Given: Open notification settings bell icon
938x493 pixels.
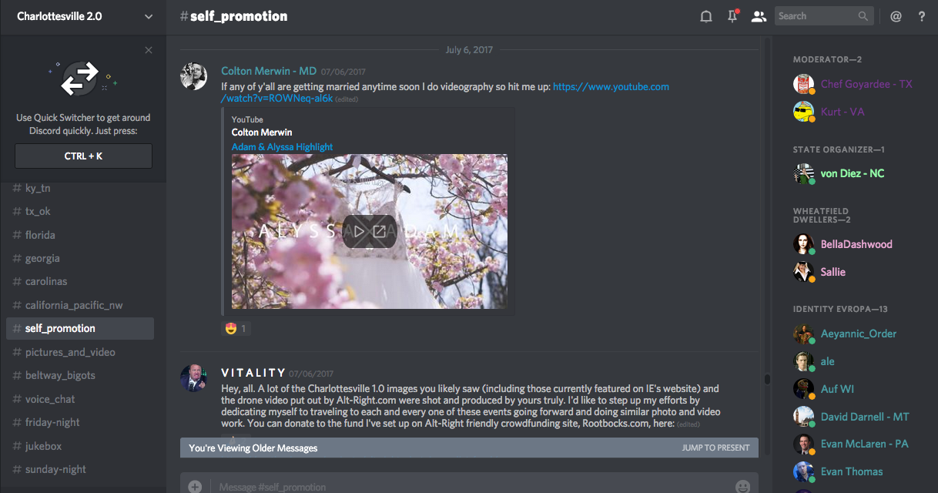Looking at the screenshot, I should tap(705, 16).
